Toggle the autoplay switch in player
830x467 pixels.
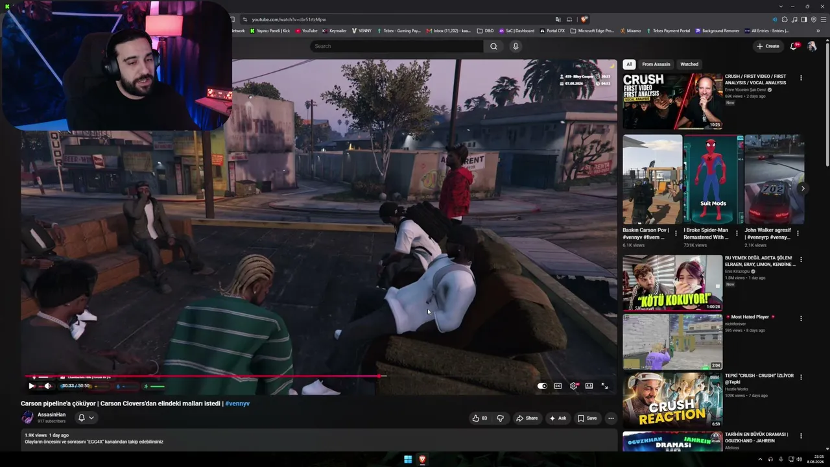542,386
